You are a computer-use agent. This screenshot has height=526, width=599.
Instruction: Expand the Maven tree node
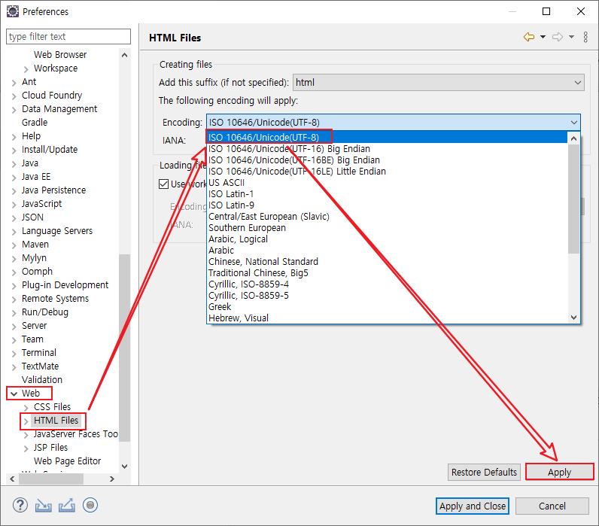pos(14,245)
